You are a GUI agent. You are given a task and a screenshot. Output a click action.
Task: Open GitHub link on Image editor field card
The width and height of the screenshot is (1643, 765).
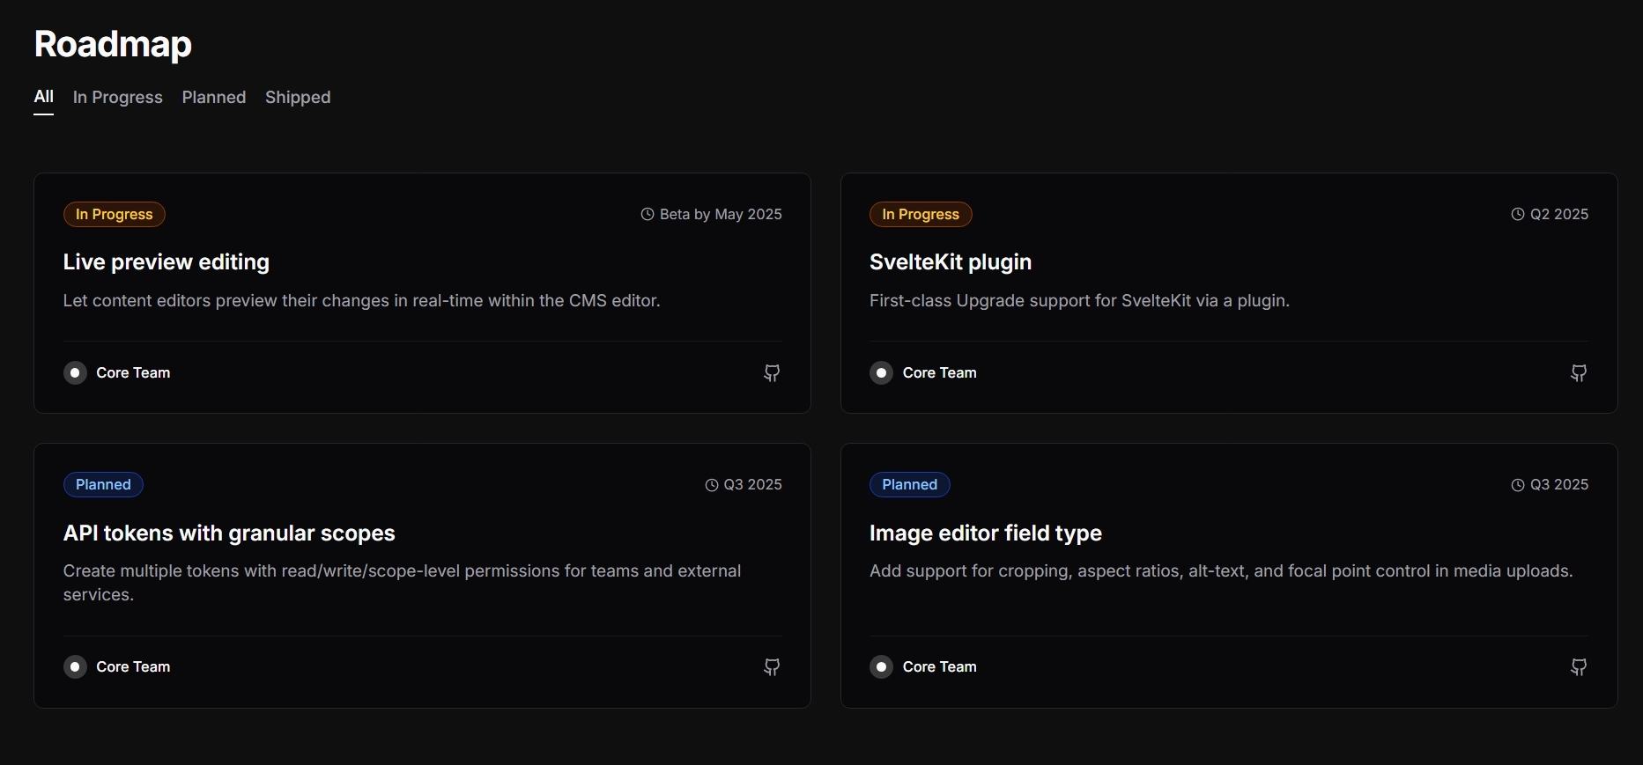1578,667
